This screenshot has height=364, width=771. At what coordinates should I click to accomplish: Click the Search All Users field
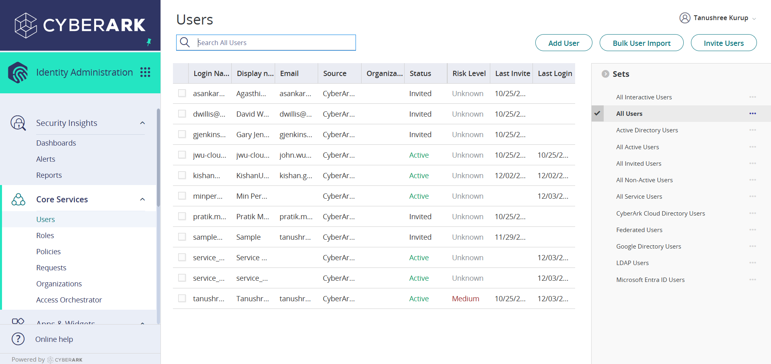(x=266, y=43)
